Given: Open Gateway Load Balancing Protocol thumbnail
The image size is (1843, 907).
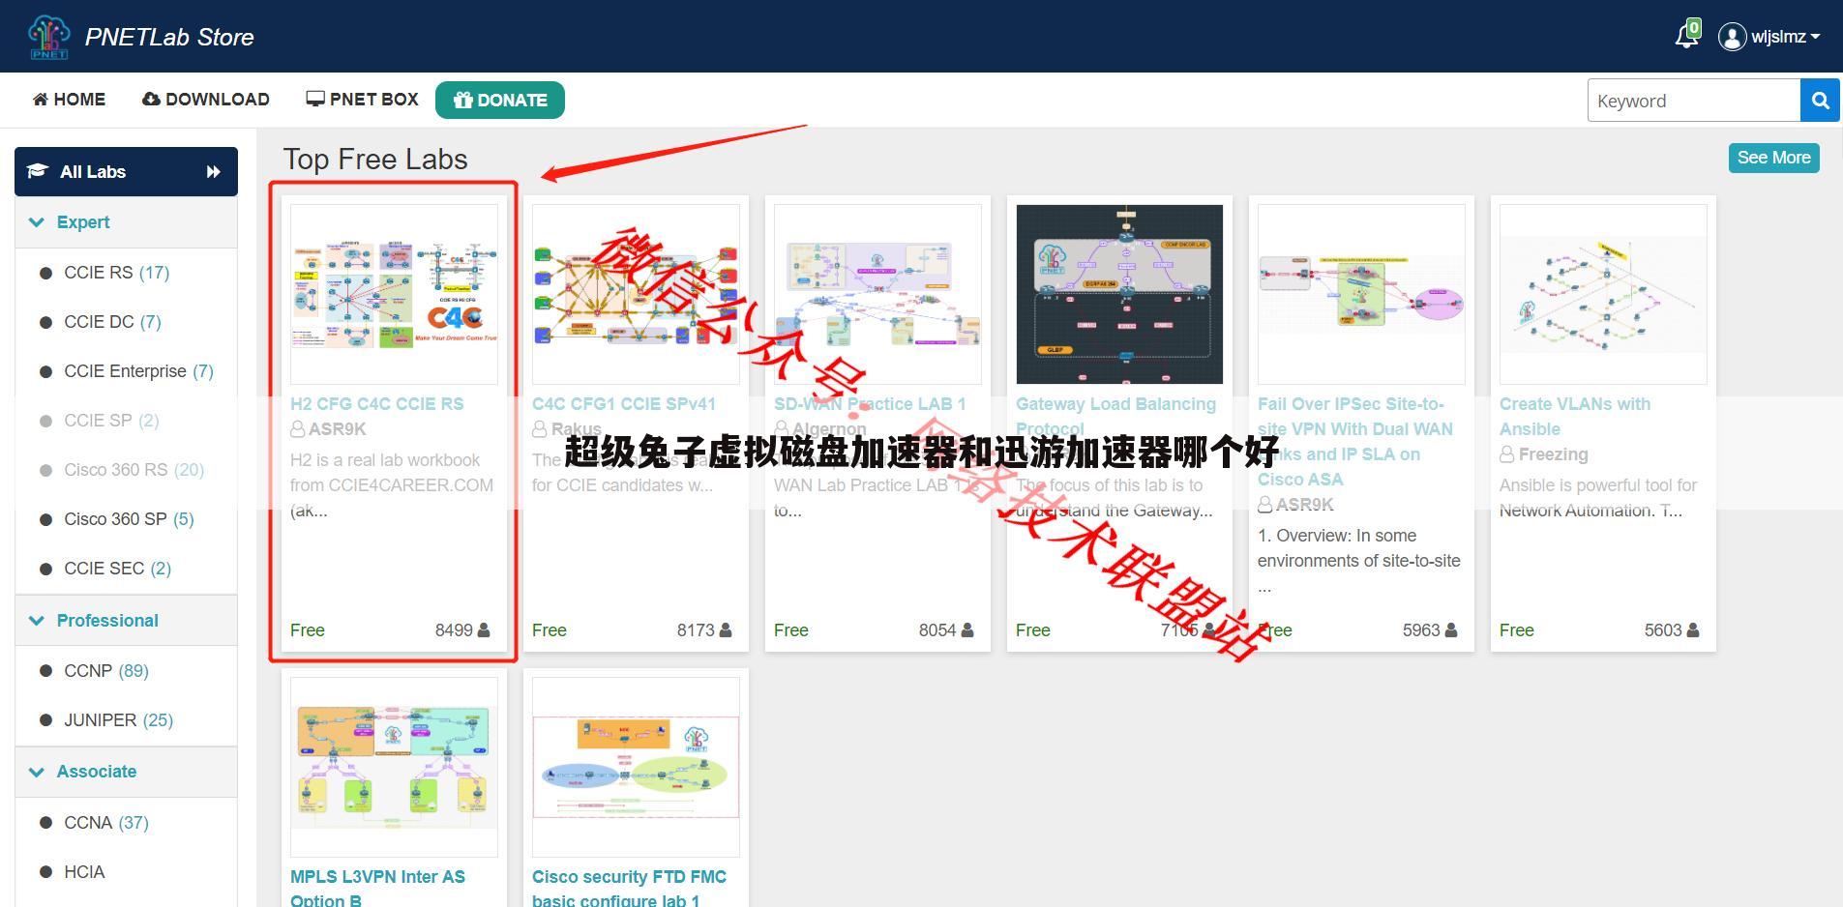Looking at the screenshot, I should coord(1119,294).
